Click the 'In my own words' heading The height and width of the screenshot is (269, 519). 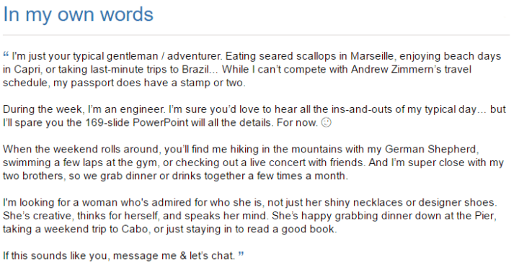coord(78,14)
